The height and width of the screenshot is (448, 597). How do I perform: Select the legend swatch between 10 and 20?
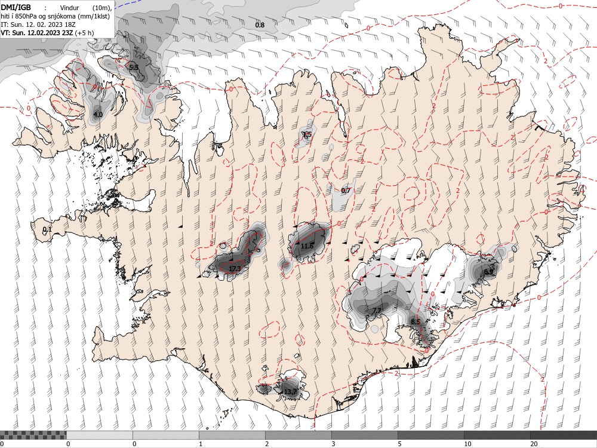(x=497, y=435)
